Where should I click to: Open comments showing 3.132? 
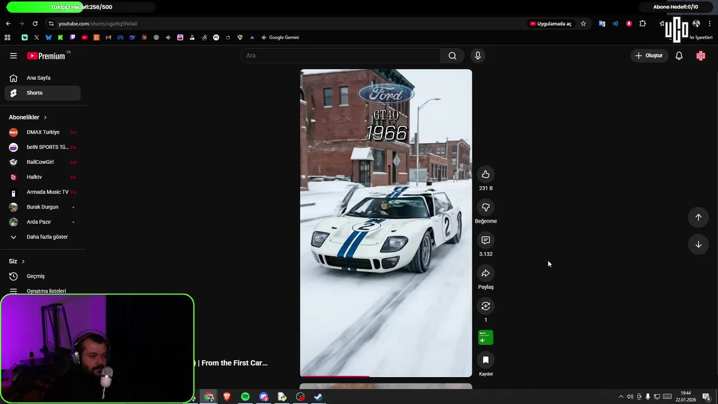click(486, 240)
